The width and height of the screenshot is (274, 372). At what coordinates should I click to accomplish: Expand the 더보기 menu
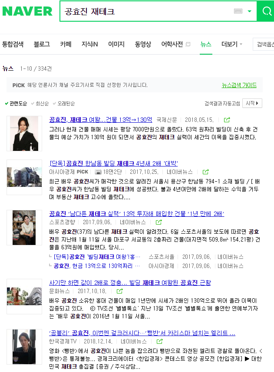(232, 44)
